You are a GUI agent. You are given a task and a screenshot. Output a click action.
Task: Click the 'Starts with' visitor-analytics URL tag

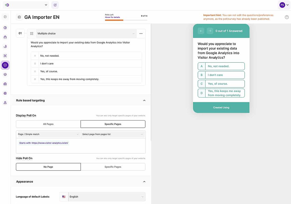pos(44,143)
